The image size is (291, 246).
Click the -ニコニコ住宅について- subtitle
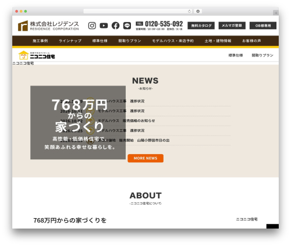pyautogui.click(x=145, y=204)
